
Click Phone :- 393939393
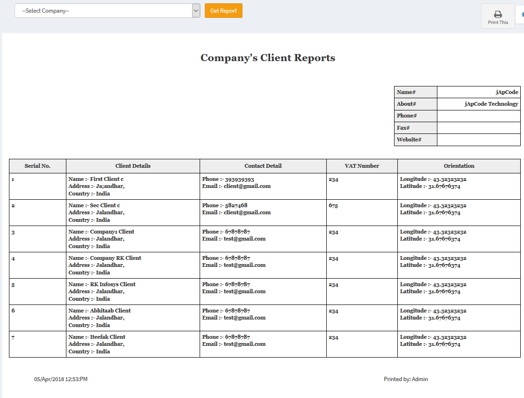point(228,179)
